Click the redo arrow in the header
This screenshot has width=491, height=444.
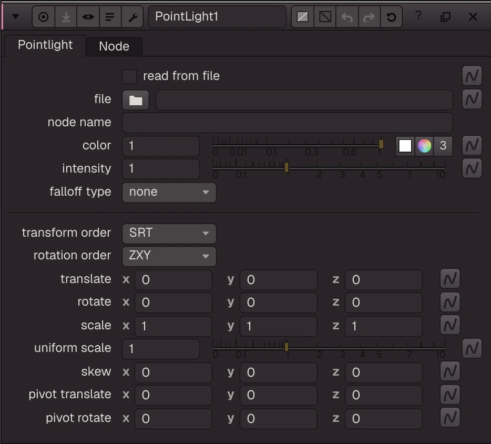[x=369, y=17]
